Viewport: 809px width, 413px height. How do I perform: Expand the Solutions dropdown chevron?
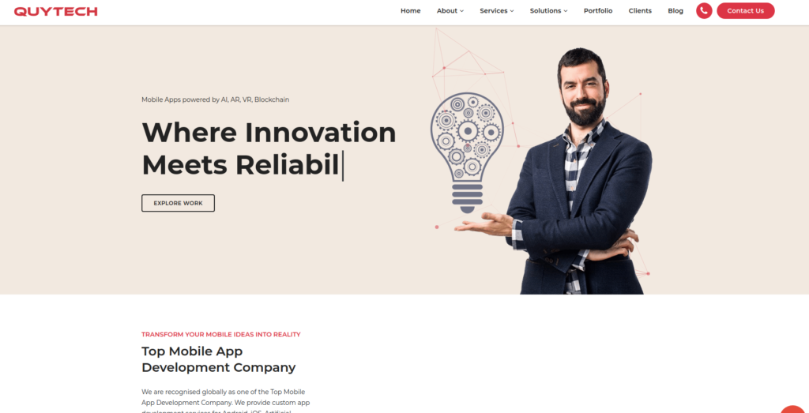566,11
